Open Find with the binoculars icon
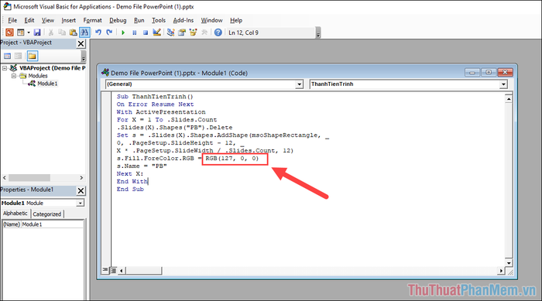Viewport: 542px width, 301px height. 84,32
